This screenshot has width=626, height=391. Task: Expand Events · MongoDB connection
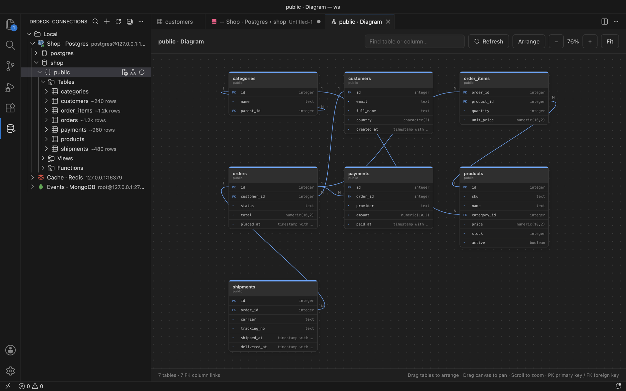tap(32, 187)
